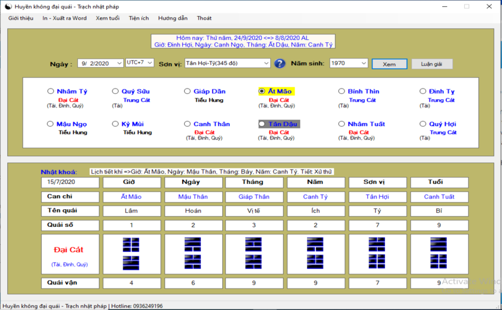This screenshot has height=310, width=502.
Task: Click the Thoát menu item
Action: pos(204,18)
